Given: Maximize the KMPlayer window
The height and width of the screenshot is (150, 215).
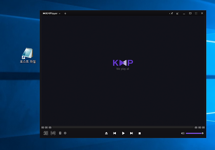Looking at the screenshot, I should coord(190,13).
